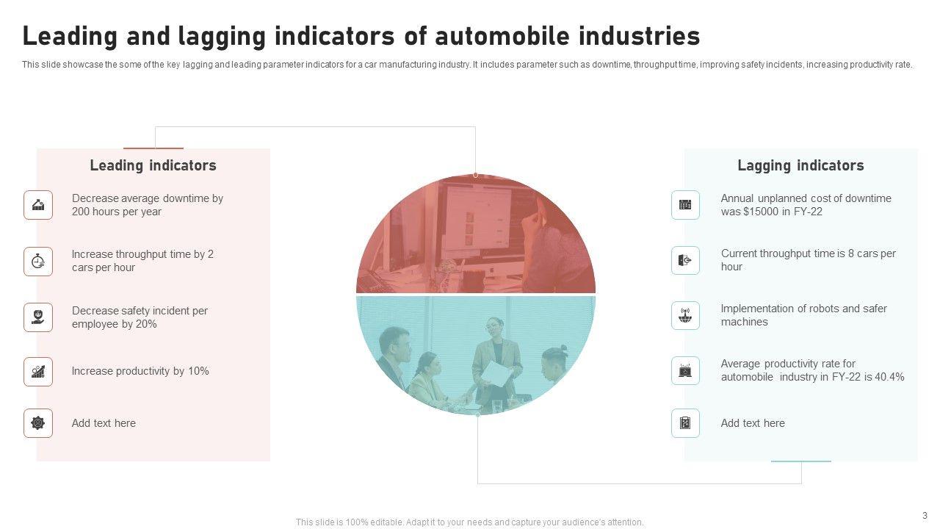The height and width of the screenshot is (529, 940).
Task: Select the robot implementation globe icon
Action: click(x=685, y=316)
